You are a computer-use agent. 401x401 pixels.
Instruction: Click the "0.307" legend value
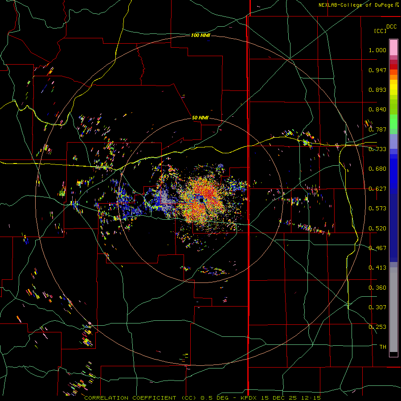pos(377,307)
